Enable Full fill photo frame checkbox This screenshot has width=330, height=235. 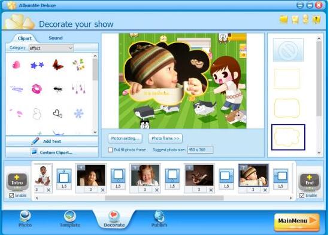click(x=110, y=150)
